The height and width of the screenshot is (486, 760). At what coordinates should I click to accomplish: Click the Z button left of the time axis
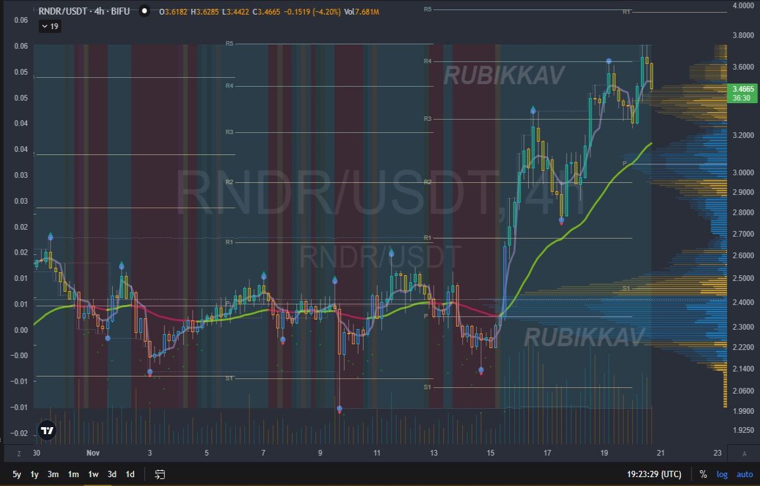point(19,453)
